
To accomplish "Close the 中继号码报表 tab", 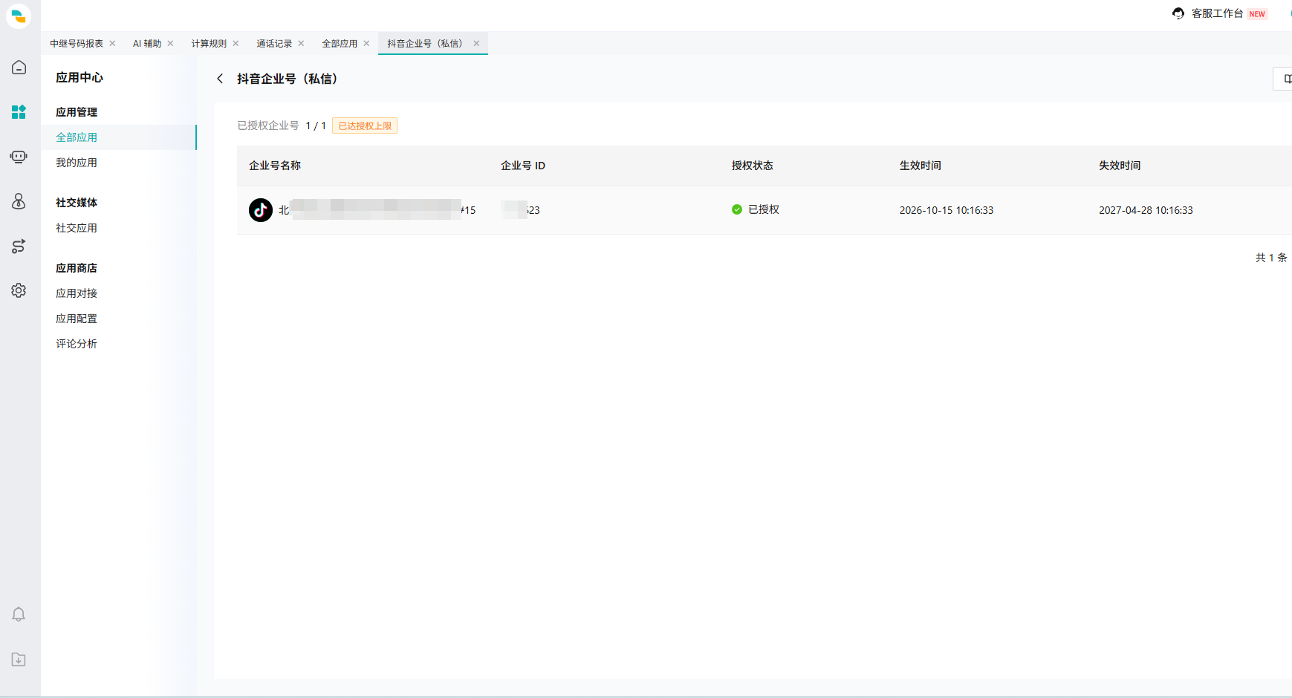I will (112, 43).
